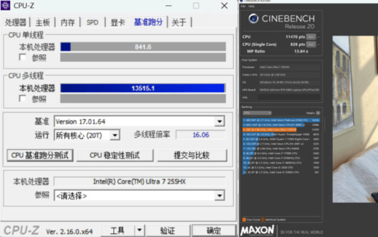Click the 确定 button
378x237 pixels.
(x=214, y=231)
